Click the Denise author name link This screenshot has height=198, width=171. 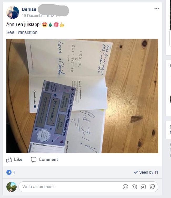pyautogui.click(x=29, y=9)
